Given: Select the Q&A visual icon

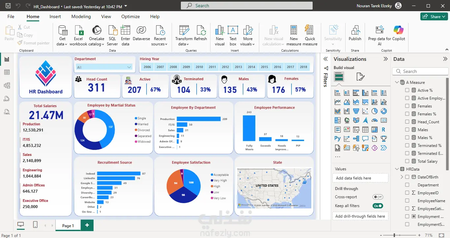Looking at the screenshot, I should [x=365, y=139].
